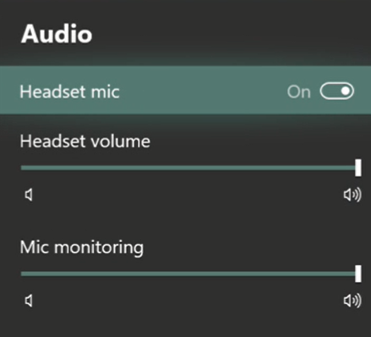
Task: Click the quiet speaker icon below Headset volume
Action: coord(29,195)
